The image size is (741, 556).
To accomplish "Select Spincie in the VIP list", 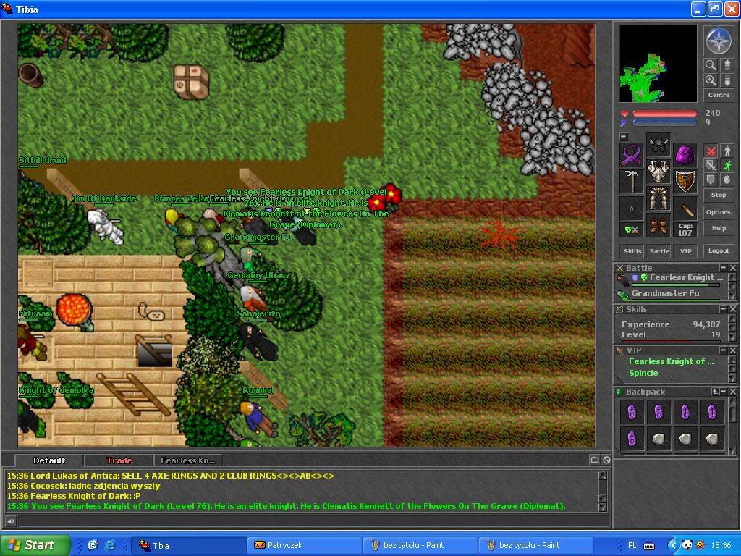I will (643, 373).
